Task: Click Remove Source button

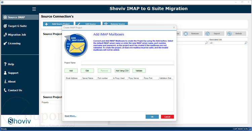Action: (x=115, y=24)
